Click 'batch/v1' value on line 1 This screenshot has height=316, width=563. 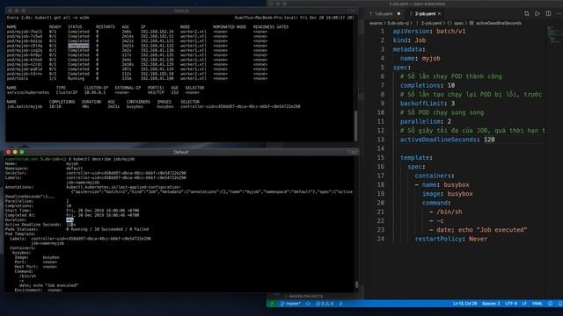point(451,32)
